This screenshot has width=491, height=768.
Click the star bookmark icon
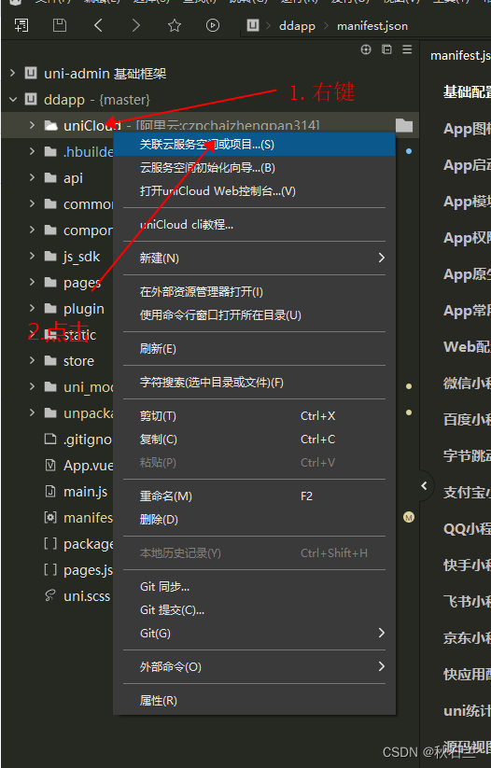click(x=175, y=25)
